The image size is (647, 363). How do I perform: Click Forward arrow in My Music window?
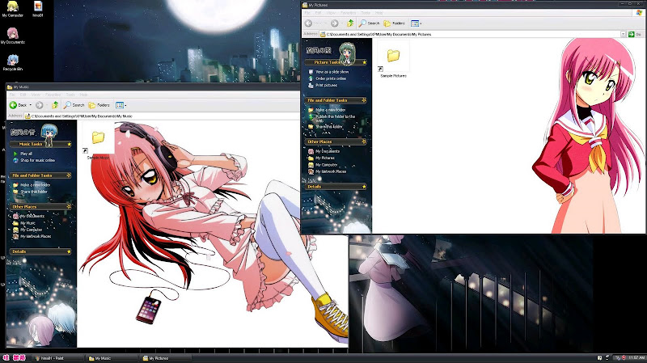tap(39, 105)
